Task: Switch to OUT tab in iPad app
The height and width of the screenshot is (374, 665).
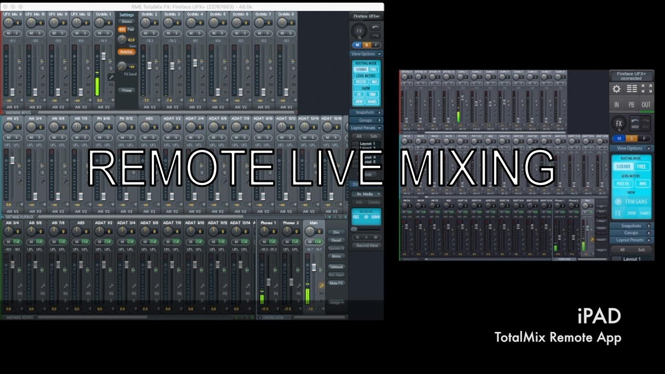Action: [x=646, y=104]
